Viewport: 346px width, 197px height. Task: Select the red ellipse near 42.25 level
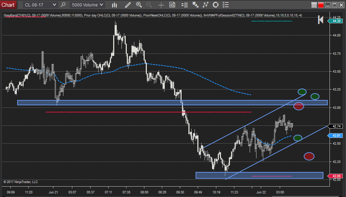(x=309, y=157)
